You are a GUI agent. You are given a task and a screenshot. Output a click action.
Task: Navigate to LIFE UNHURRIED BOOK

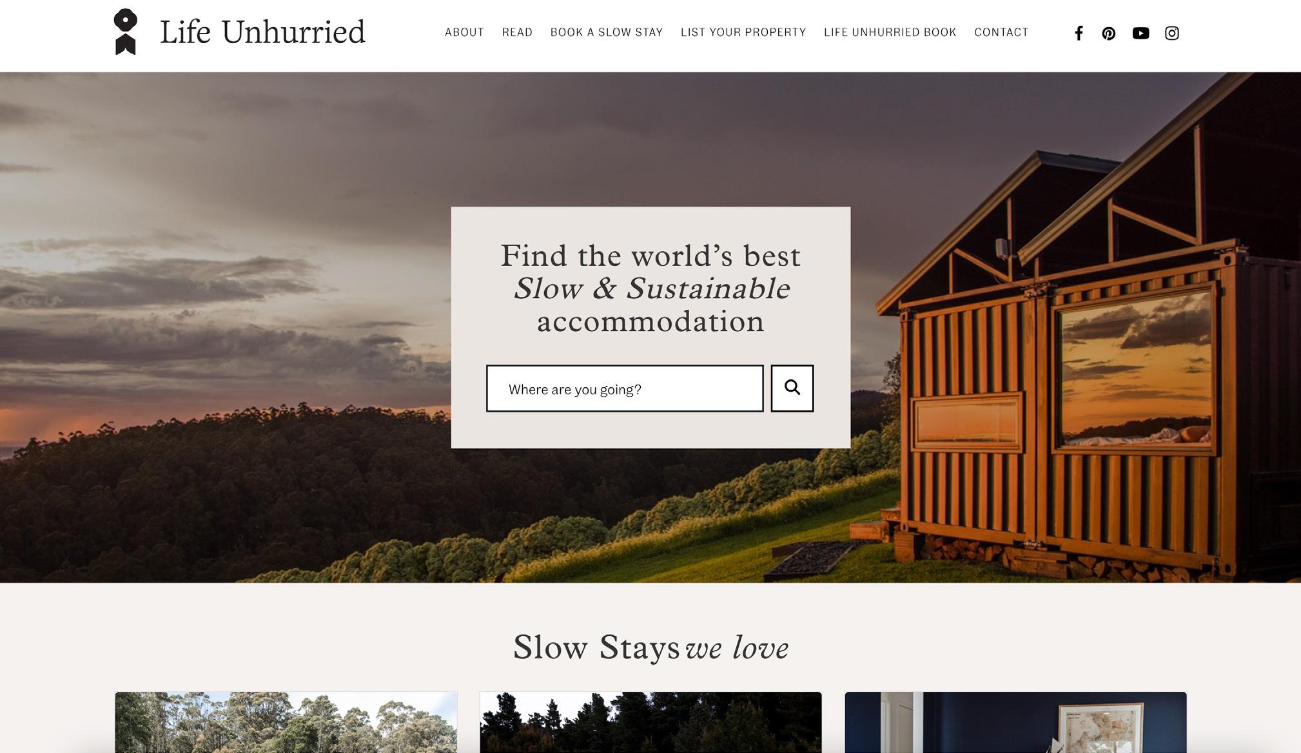[890, 32]
